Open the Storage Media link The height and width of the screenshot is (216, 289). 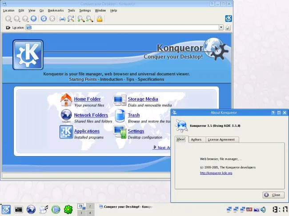click(143, 99)
